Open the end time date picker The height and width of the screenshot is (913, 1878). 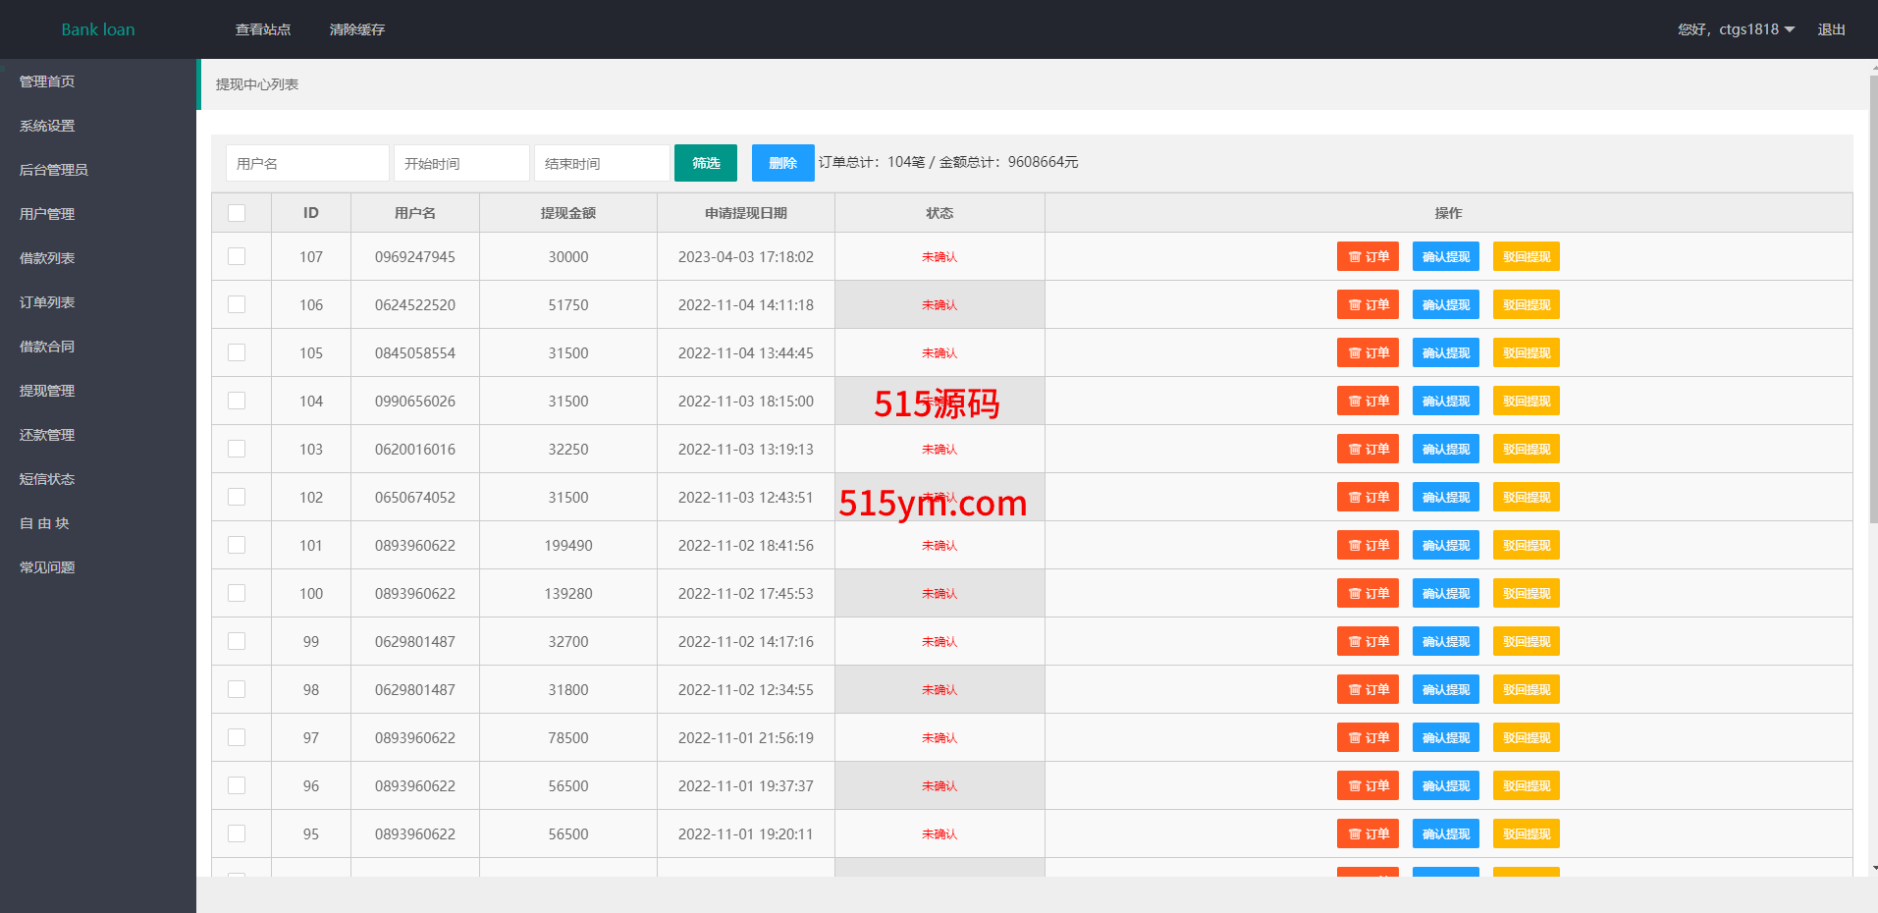[x=602, y=163]
